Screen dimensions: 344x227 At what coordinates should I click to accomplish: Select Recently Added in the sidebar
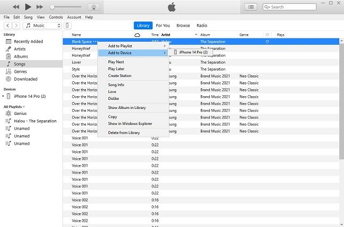pos(31,42)
